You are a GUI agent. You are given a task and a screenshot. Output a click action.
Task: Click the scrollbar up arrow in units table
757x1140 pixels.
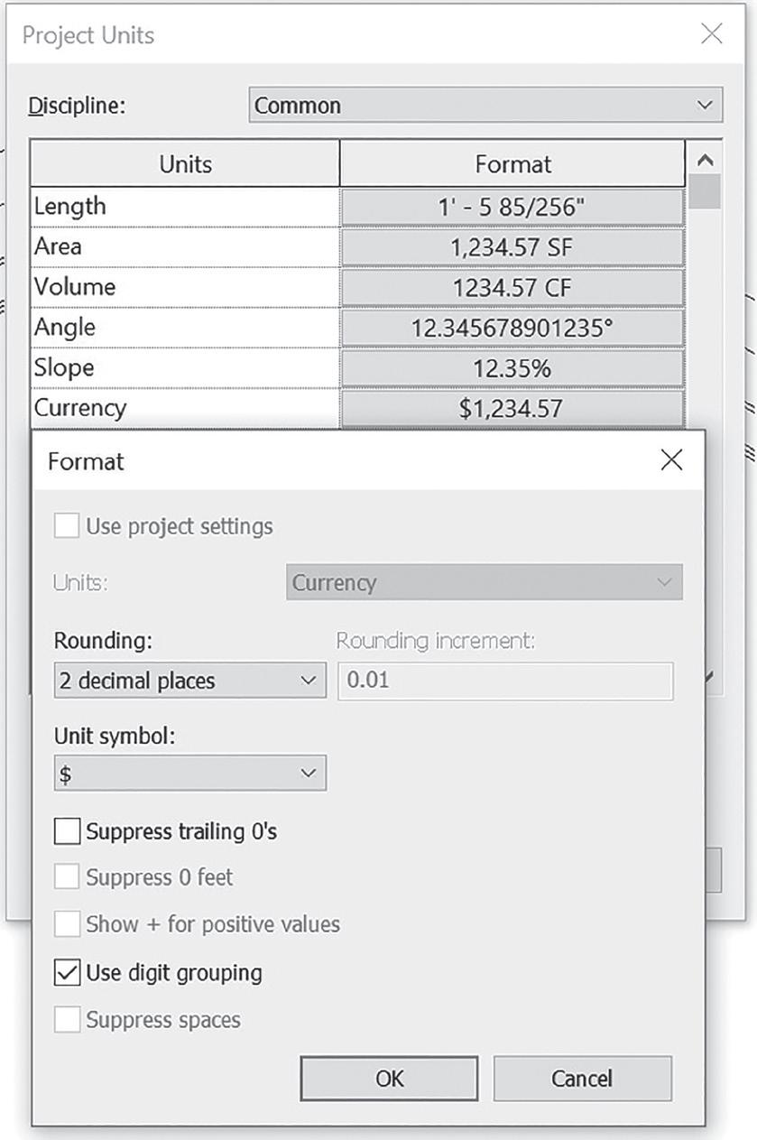point(706,160)
